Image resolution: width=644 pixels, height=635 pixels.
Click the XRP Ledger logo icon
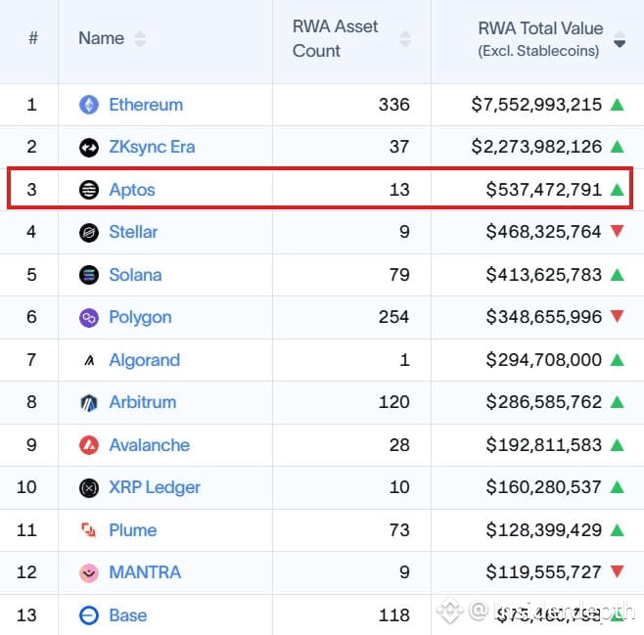pyautogui.click(x=89, y=488)
